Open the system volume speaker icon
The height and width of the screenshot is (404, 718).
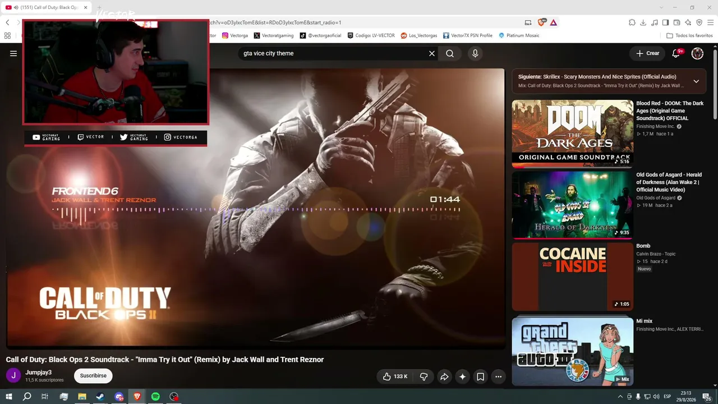point(656,397)
